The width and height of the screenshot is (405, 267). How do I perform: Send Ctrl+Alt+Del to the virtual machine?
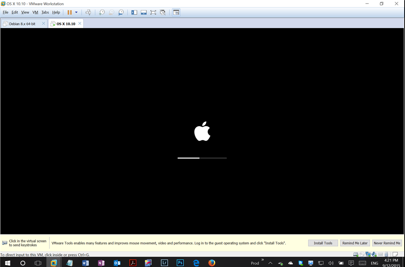(88, 12)
